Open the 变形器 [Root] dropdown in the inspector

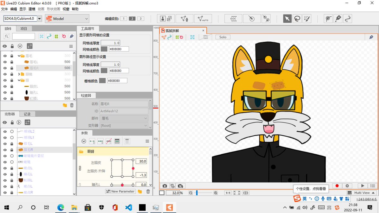(124, 126)
